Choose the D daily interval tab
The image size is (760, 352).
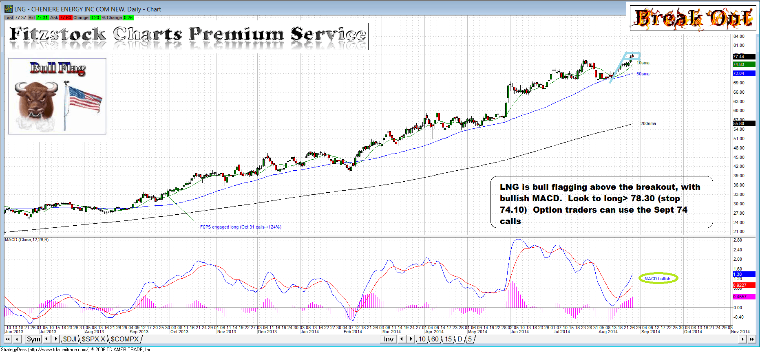460,339
